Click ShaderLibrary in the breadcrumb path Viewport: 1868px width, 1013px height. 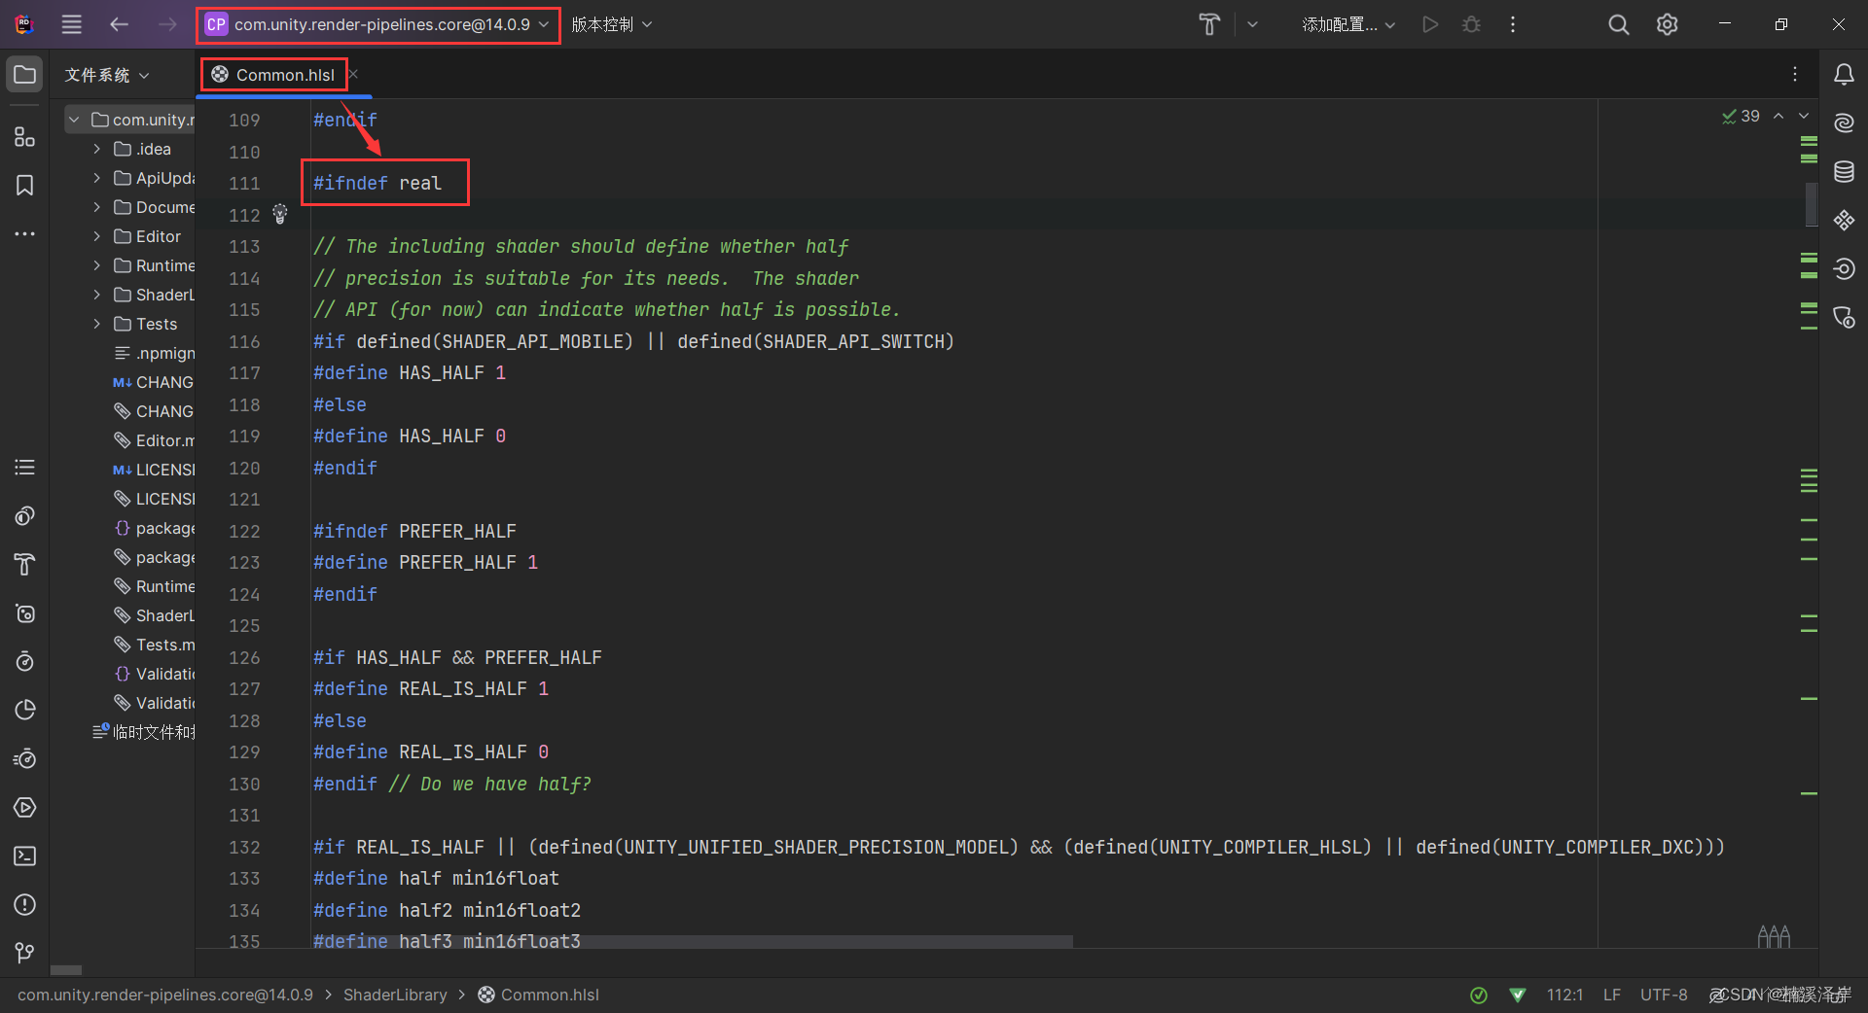point(395,995)
